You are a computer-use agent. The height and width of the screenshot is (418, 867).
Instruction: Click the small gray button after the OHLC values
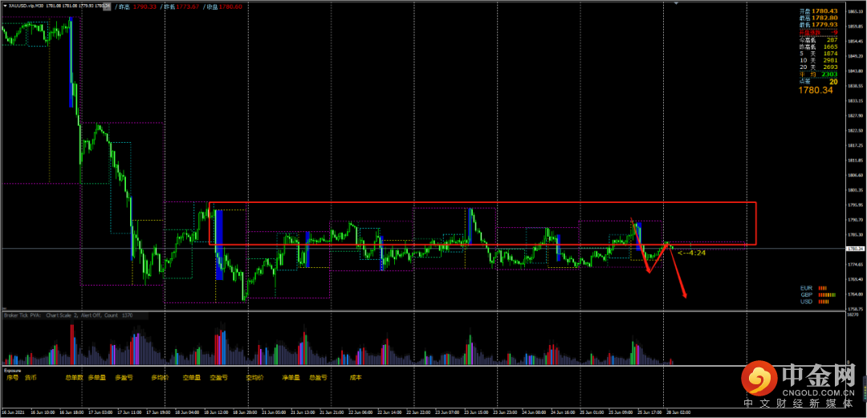(x=107, y=6)
